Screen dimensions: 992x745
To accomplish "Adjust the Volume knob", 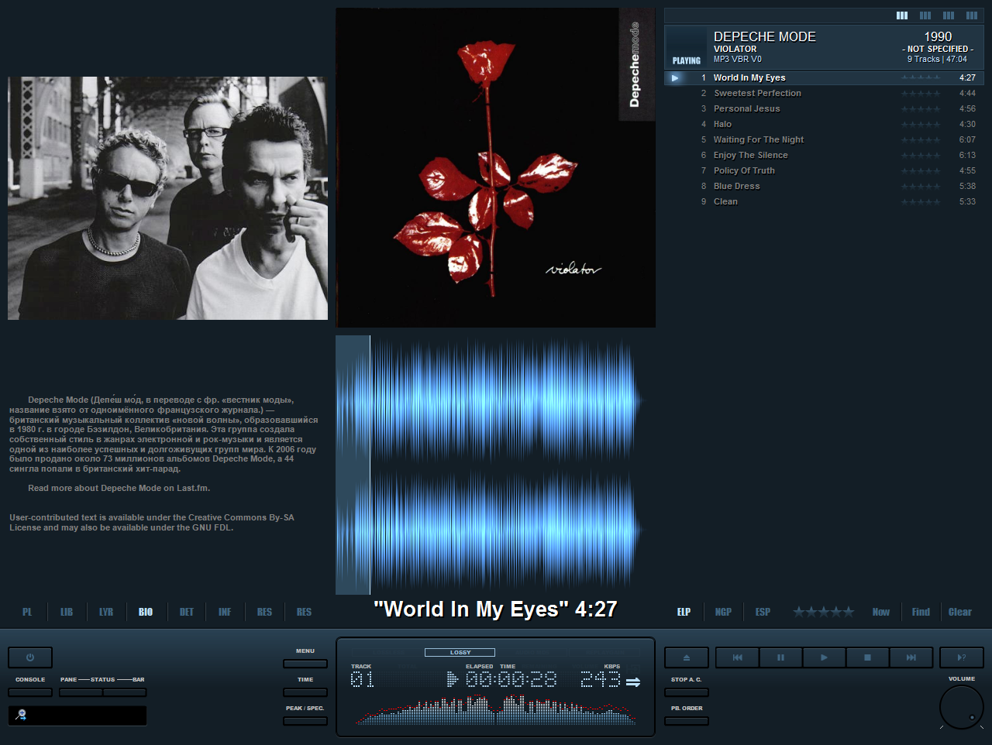I will click(962, 707).
